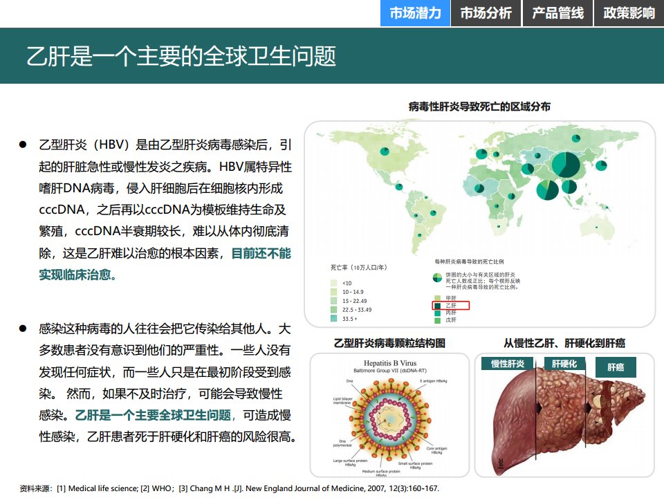Click the 10 - 14.9 legend color swatch
The image size is (664, 498).
pos(333,292)
